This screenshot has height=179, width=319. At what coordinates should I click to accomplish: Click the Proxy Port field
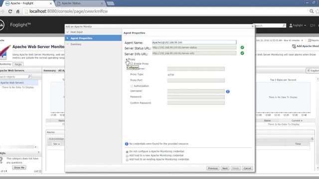196,80
